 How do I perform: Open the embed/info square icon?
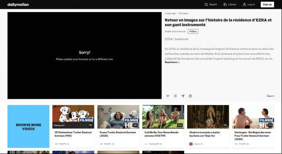coord(190,96)
